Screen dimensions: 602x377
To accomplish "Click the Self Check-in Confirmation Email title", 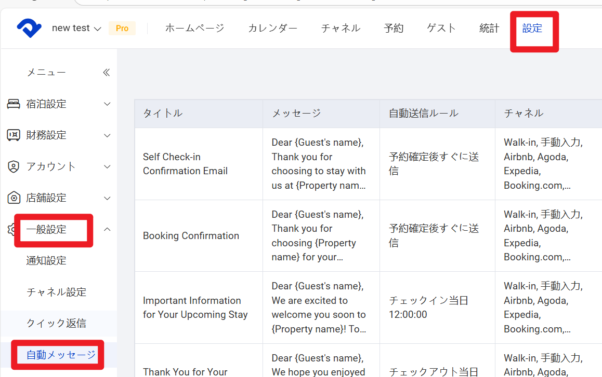I will pos(185,164).
